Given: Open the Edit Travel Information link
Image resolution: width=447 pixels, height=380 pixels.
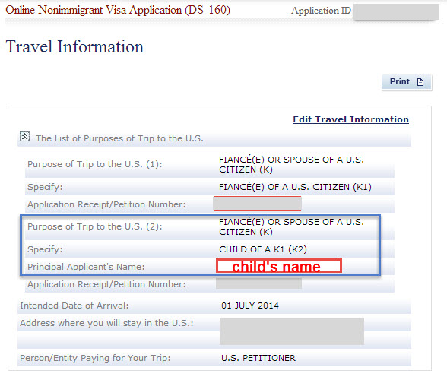Looking at the screenshot, I should pos(350,119).
